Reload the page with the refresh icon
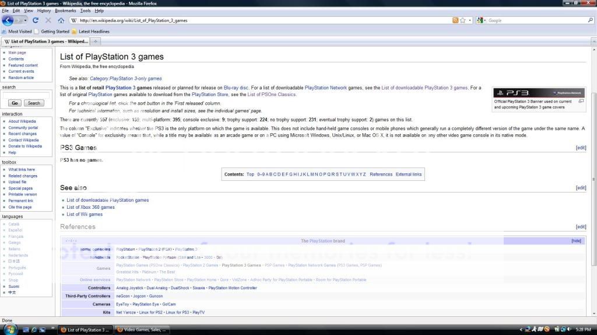Screen dimensions: 597x335 36,20
